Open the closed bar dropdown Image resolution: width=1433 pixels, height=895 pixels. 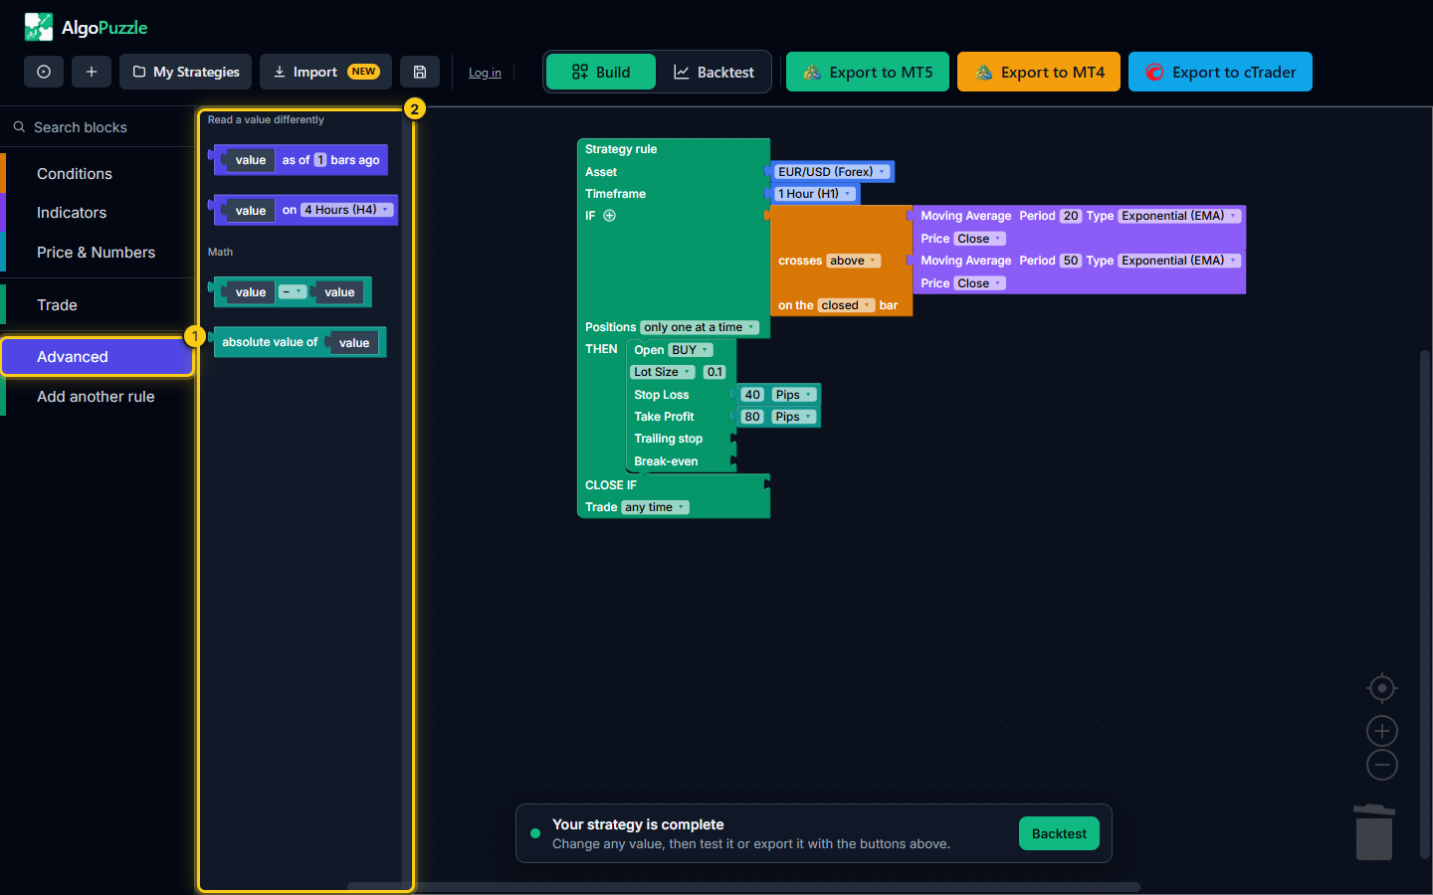846,305
